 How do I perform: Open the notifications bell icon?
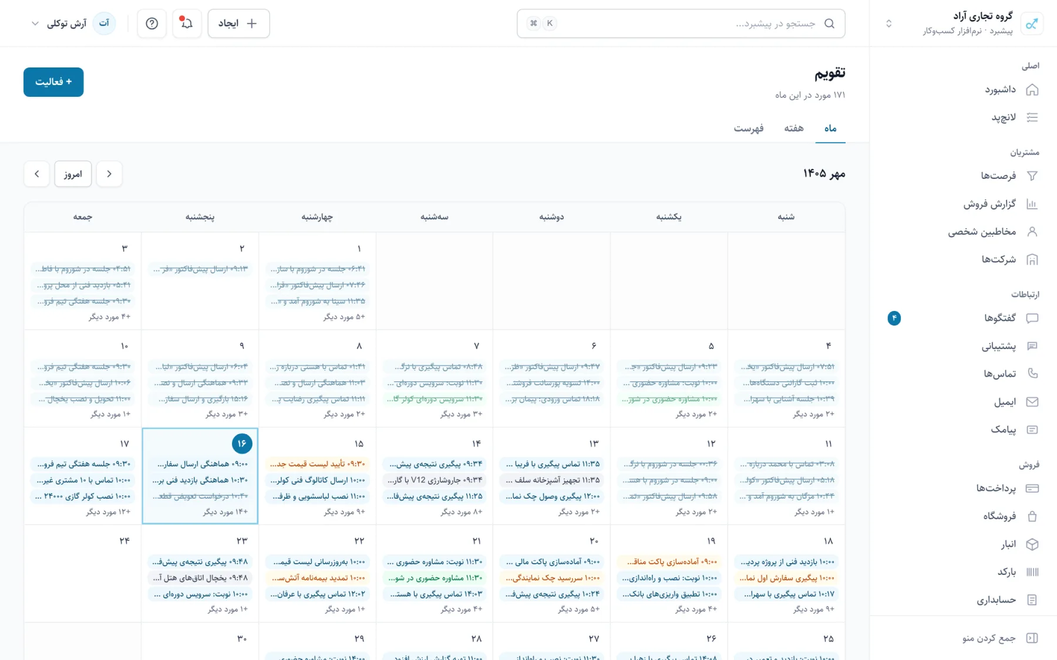(x=187, y=23)
